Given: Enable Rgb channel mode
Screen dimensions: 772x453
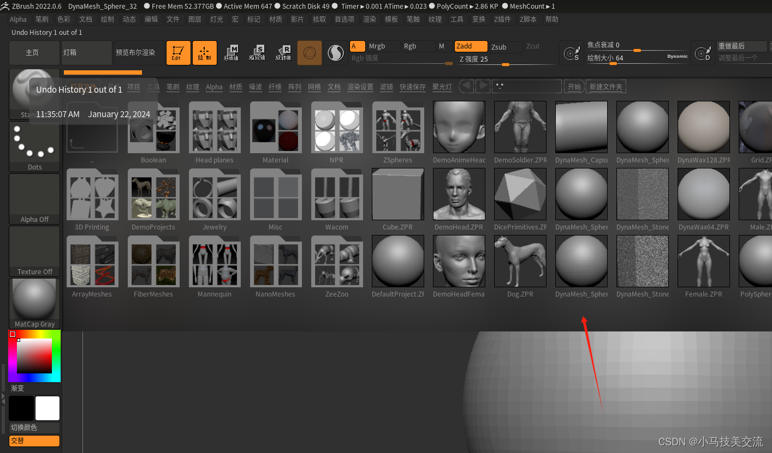Looking at the screenshot, I should (418, 46).
